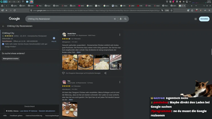
Task: Open the file manager from the taskbar
Action: pyautogui.click(x=27, y=2)
